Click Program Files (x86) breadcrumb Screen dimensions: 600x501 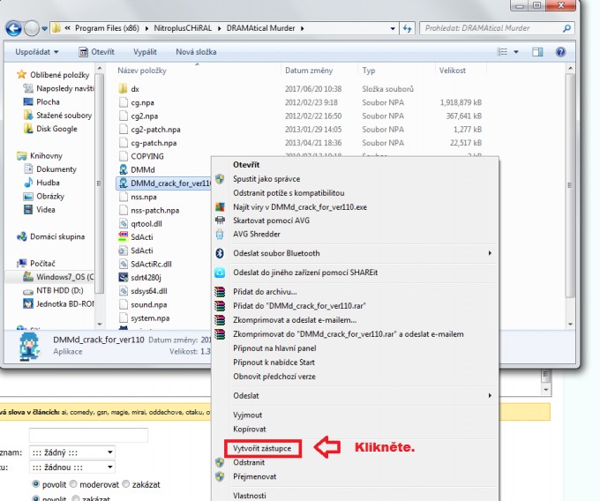(107, 28)
